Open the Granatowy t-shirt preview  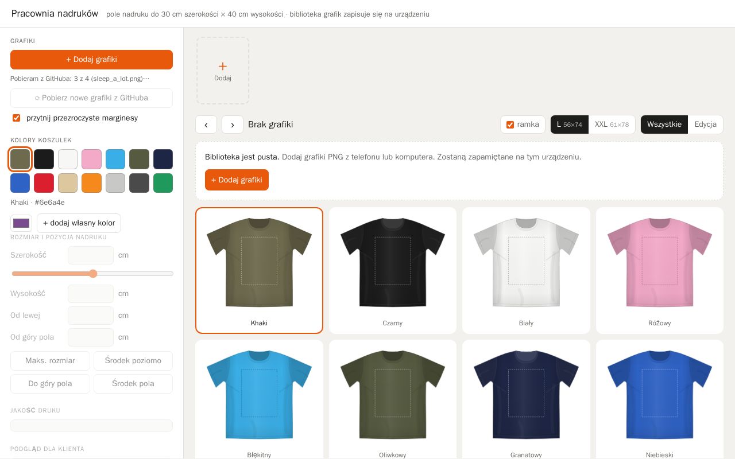(526, 399)
